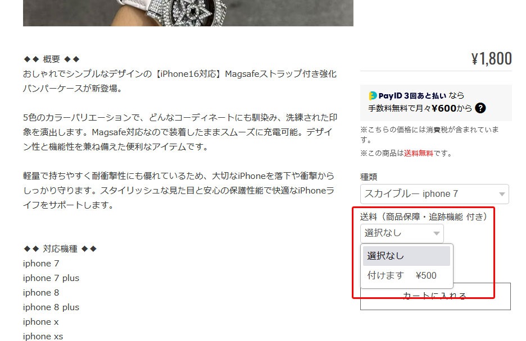The height and width of the screenshot is (341, 526).
Task: Click the arrow on the 送料 dropdown
Action: coord(437,233)
